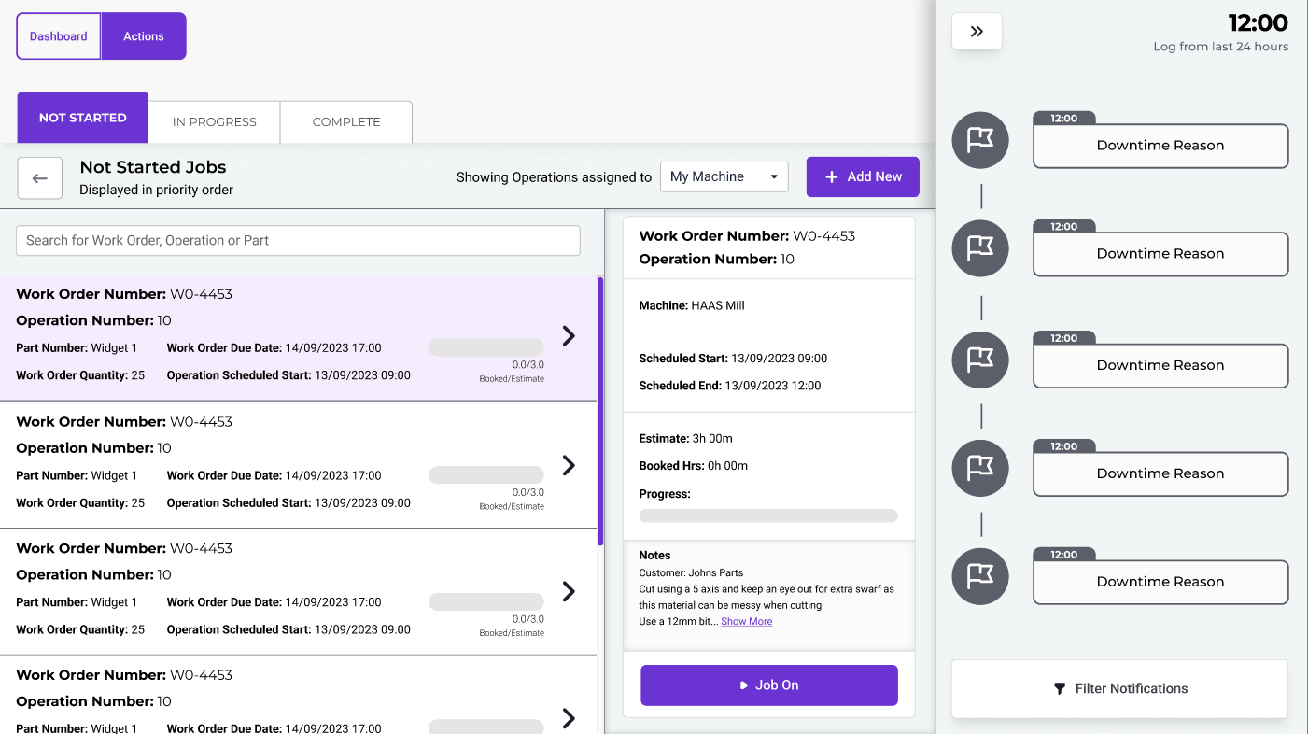This screenshot has width=1308, height=734.
Task: Switch to the Complete tab
Action: [346, 122]
